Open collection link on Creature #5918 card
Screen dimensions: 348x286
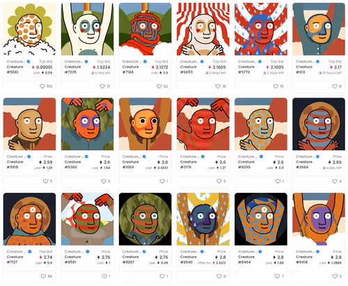point(16,157)
